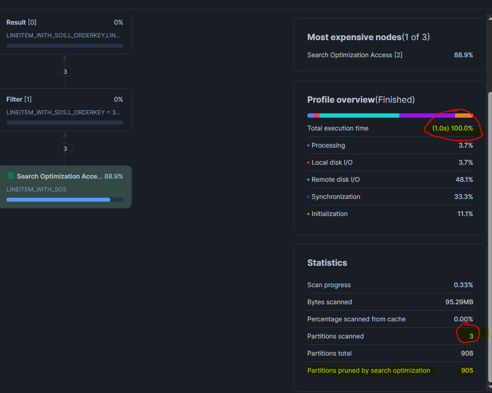Image resolution: width=492 pixels, height=393 pixels.
Task: Select the Remote disk I/O percentage row
Action: pos(390,180)
